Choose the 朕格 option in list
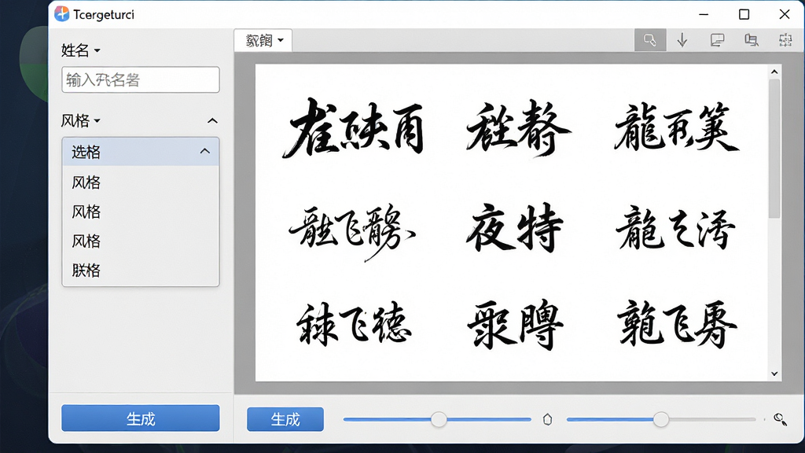The width and height of the screenshot is (805, 453). click(140, 271)
